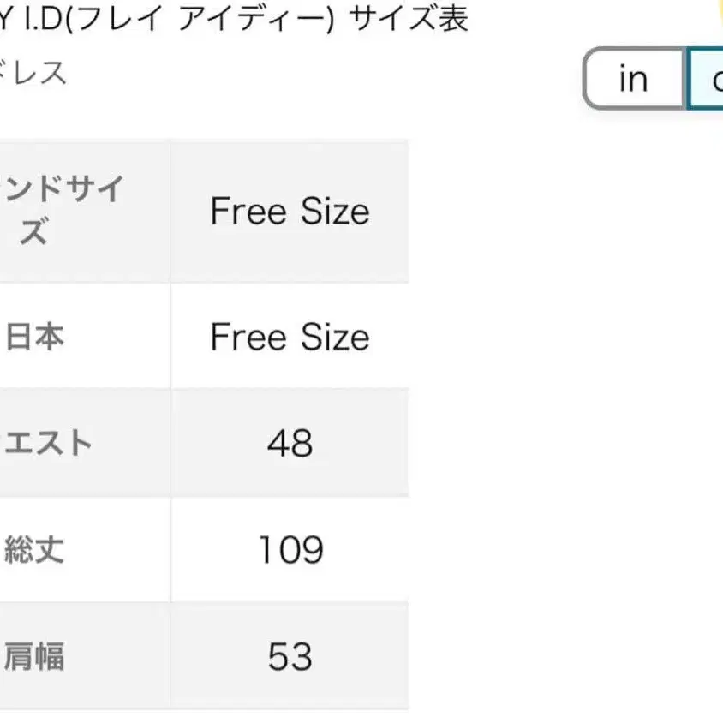Click the brand size Free Size cell

pyautogui.click(x=290, y=211)
